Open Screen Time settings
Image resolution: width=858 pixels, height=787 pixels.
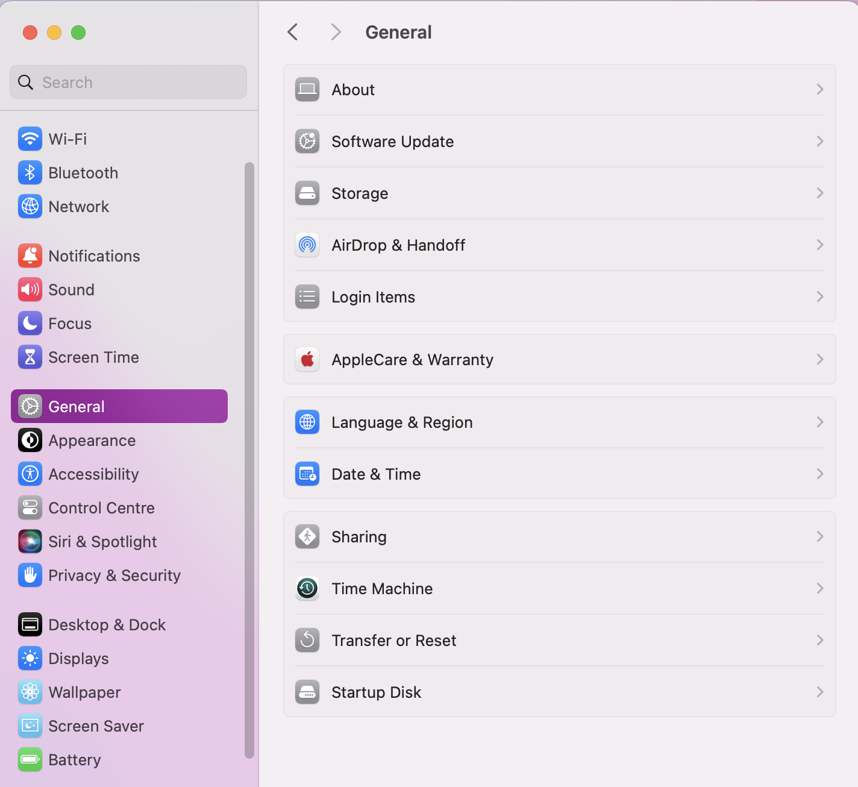click(x=93, y=357)
